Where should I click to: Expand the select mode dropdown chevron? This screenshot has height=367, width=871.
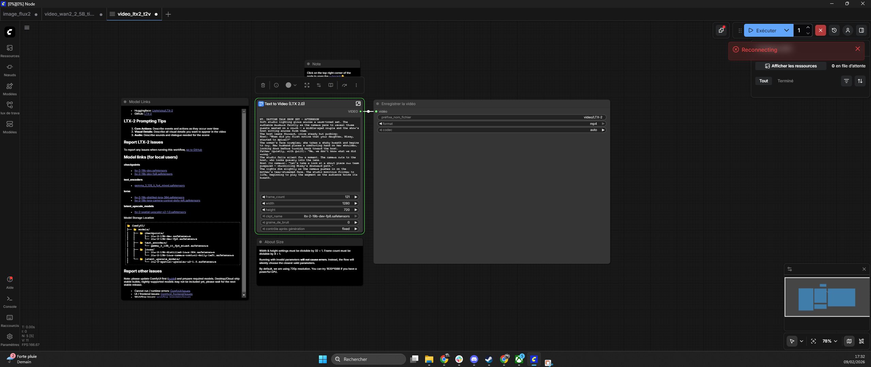click(802, 341)
